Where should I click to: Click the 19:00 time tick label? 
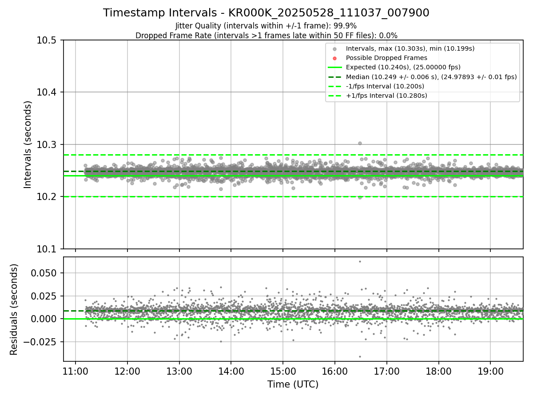click(490, 370)
